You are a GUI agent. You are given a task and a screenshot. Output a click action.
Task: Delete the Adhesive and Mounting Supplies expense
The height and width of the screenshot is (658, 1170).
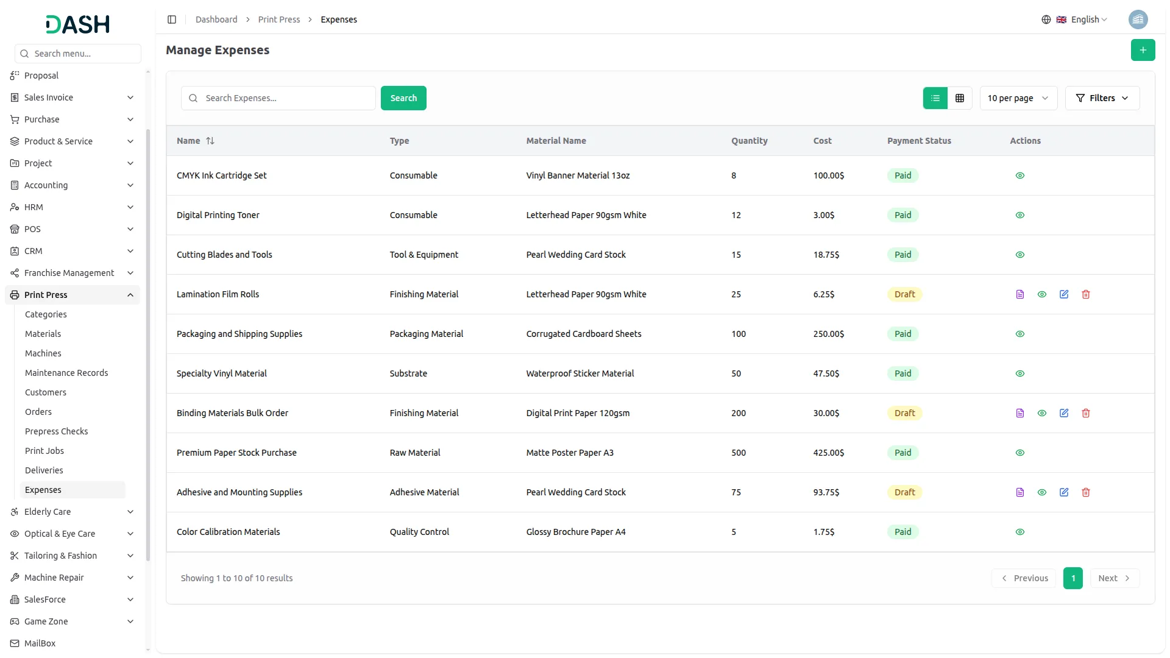point(1085,492)
